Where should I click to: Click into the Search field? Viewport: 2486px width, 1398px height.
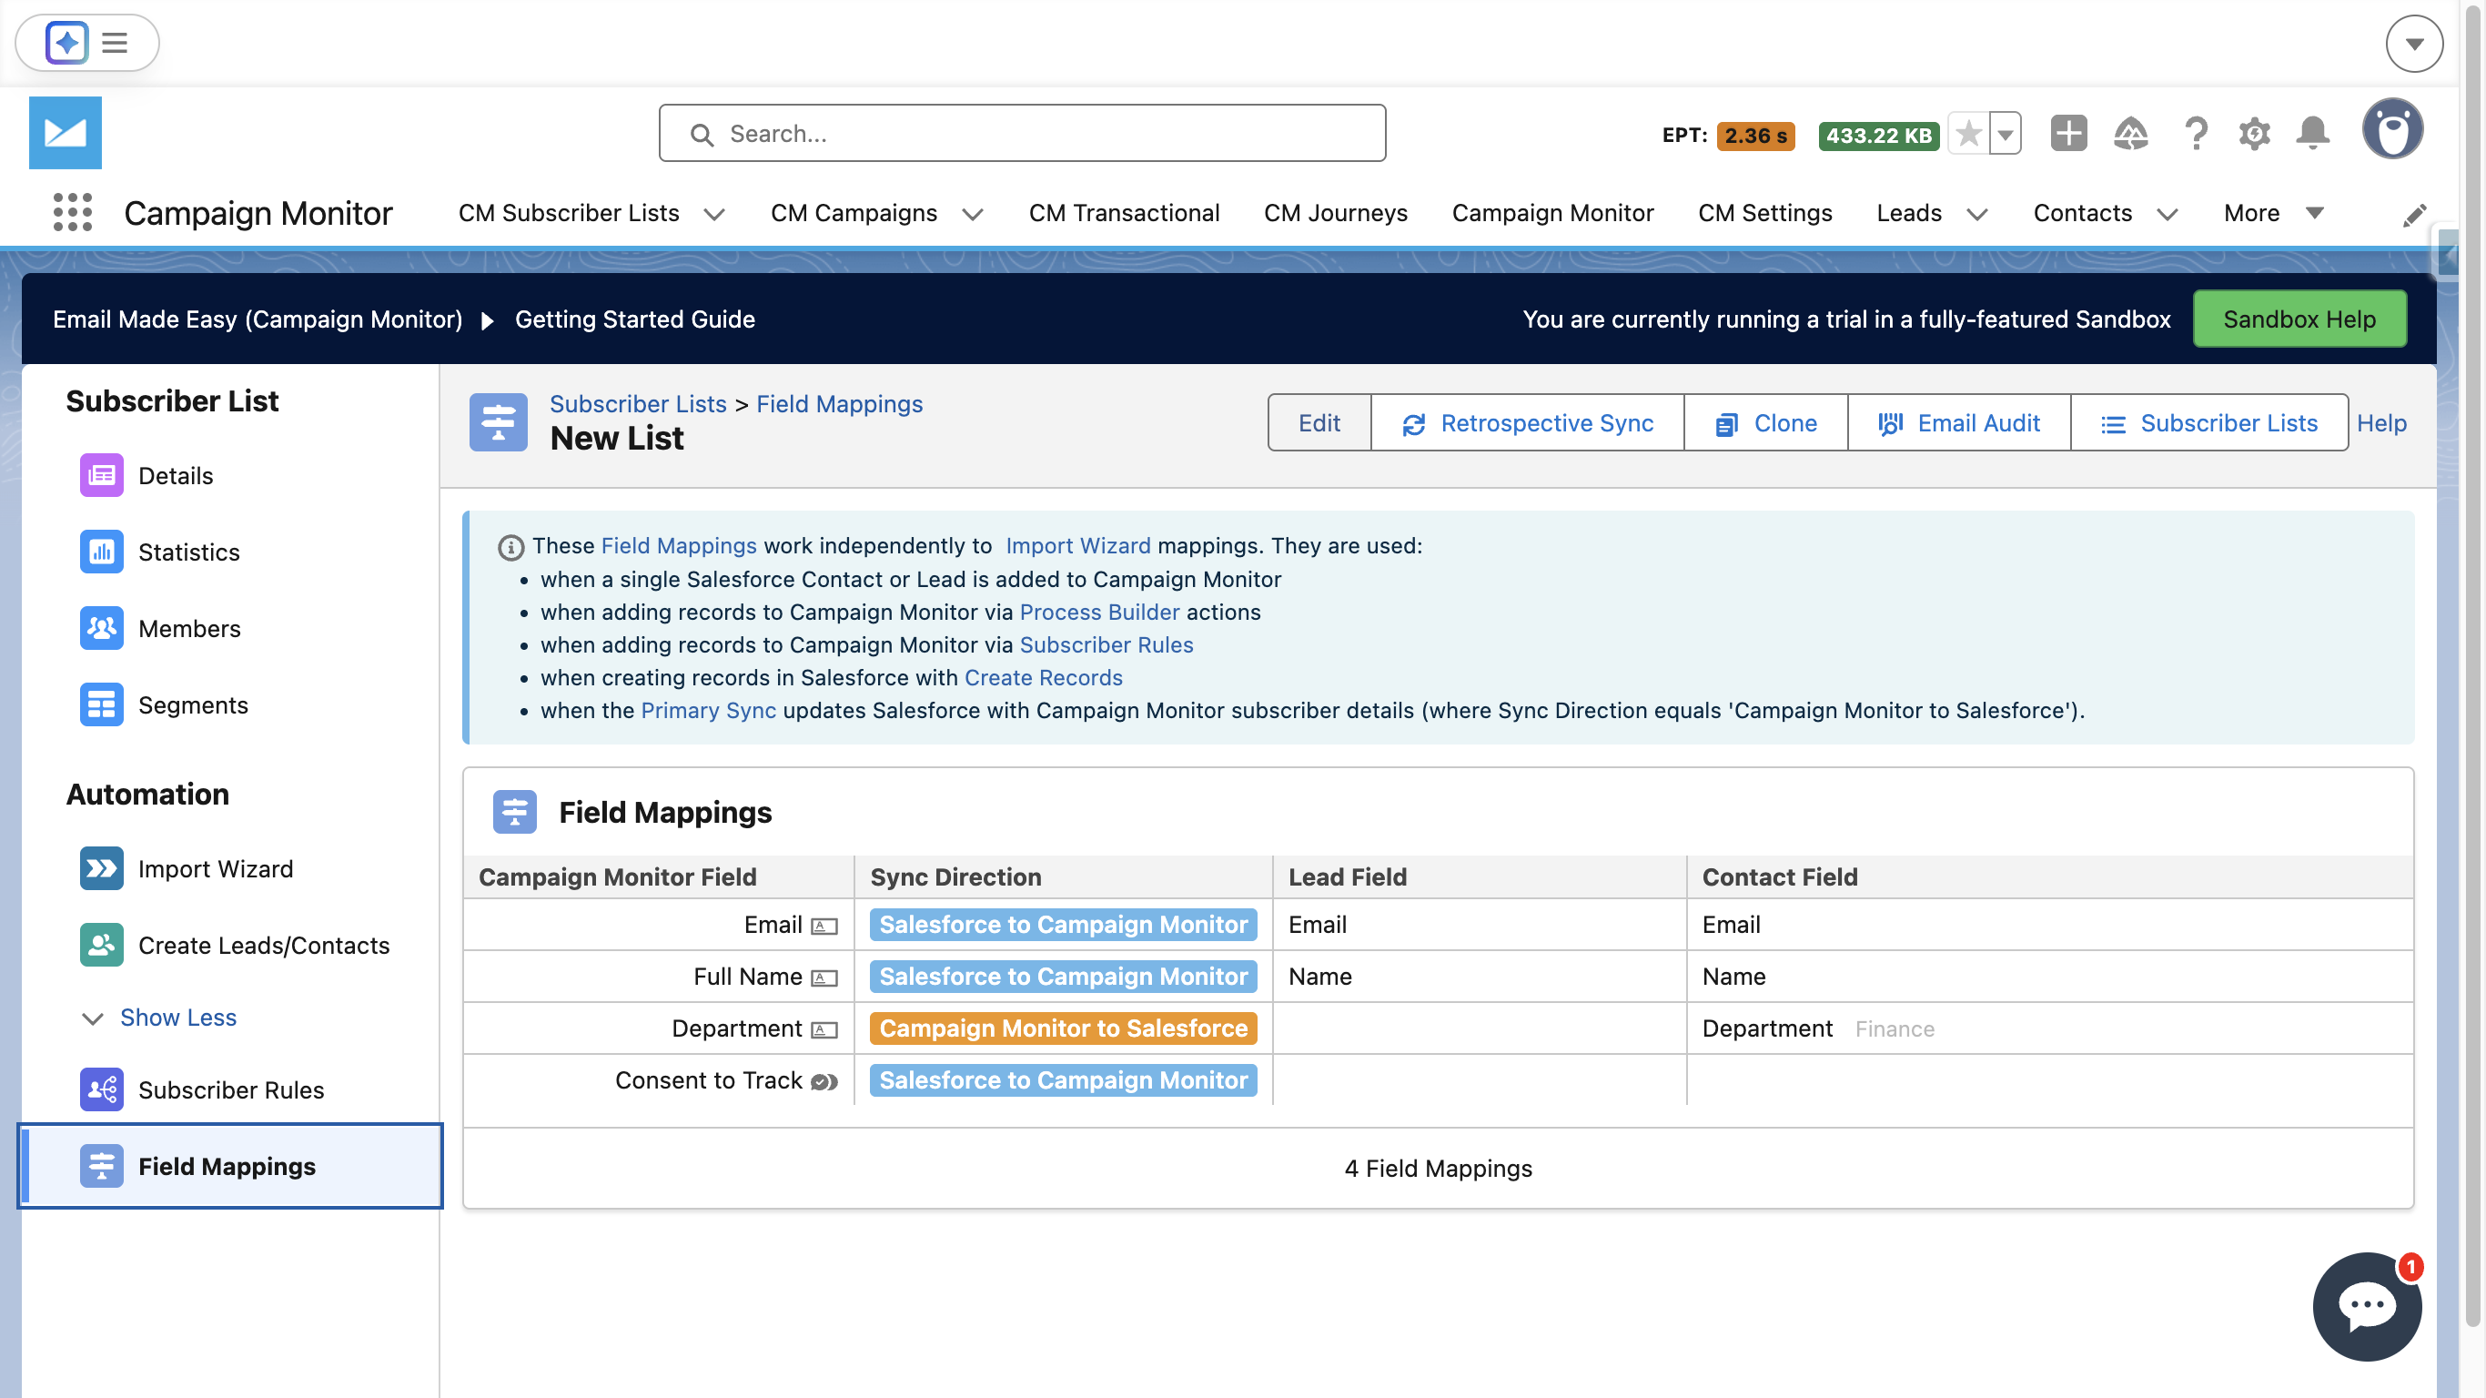pyautogui.click(x=1022, y=133)
